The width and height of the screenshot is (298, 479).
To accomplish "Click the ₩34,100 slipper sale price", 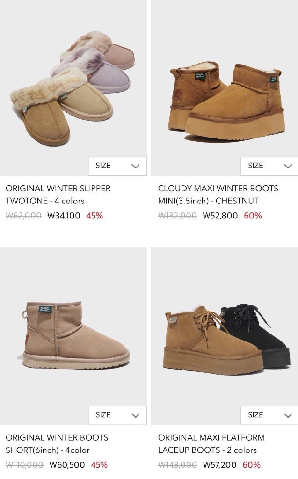I will [64, 216].
